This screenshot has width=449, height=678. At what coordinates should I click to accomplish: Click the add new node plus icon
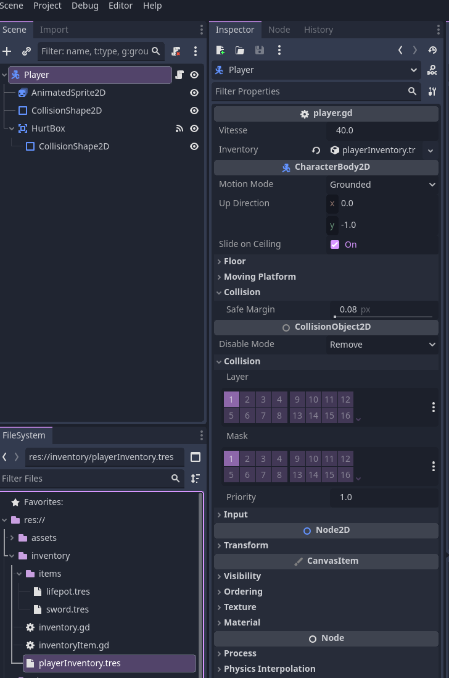(7, 51)
